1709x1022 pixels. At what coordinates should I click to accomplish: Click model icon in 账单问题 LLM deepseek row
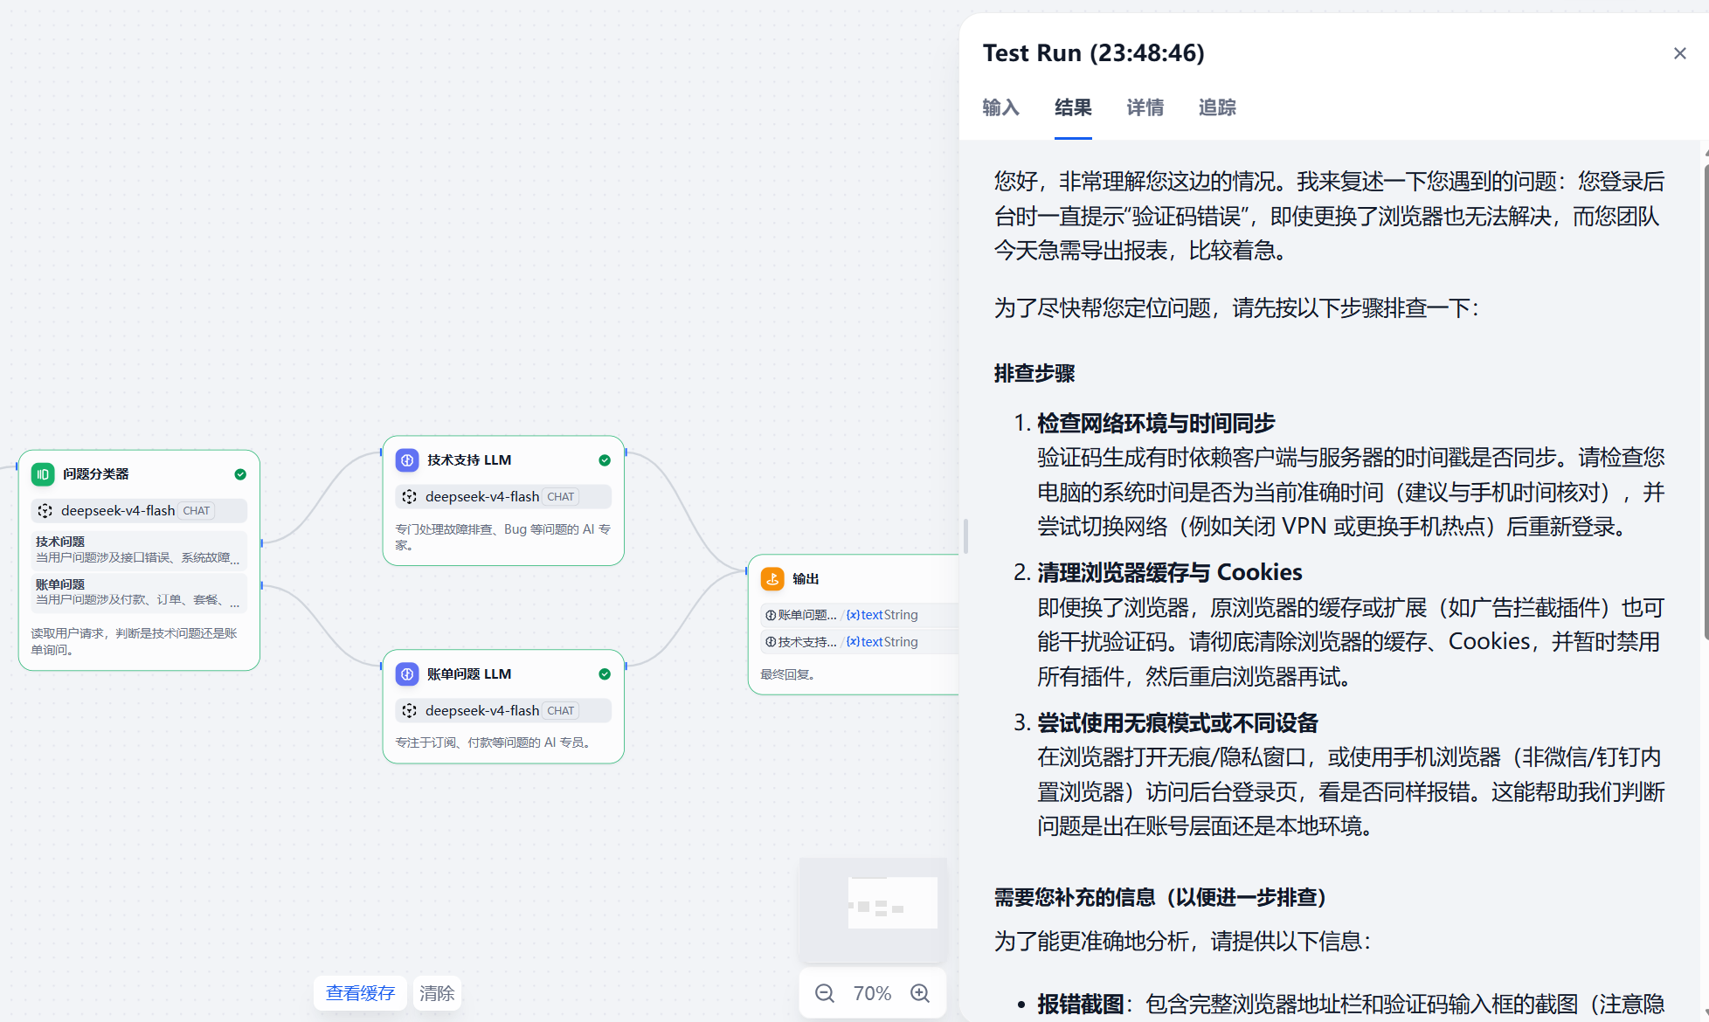(409, 711)
